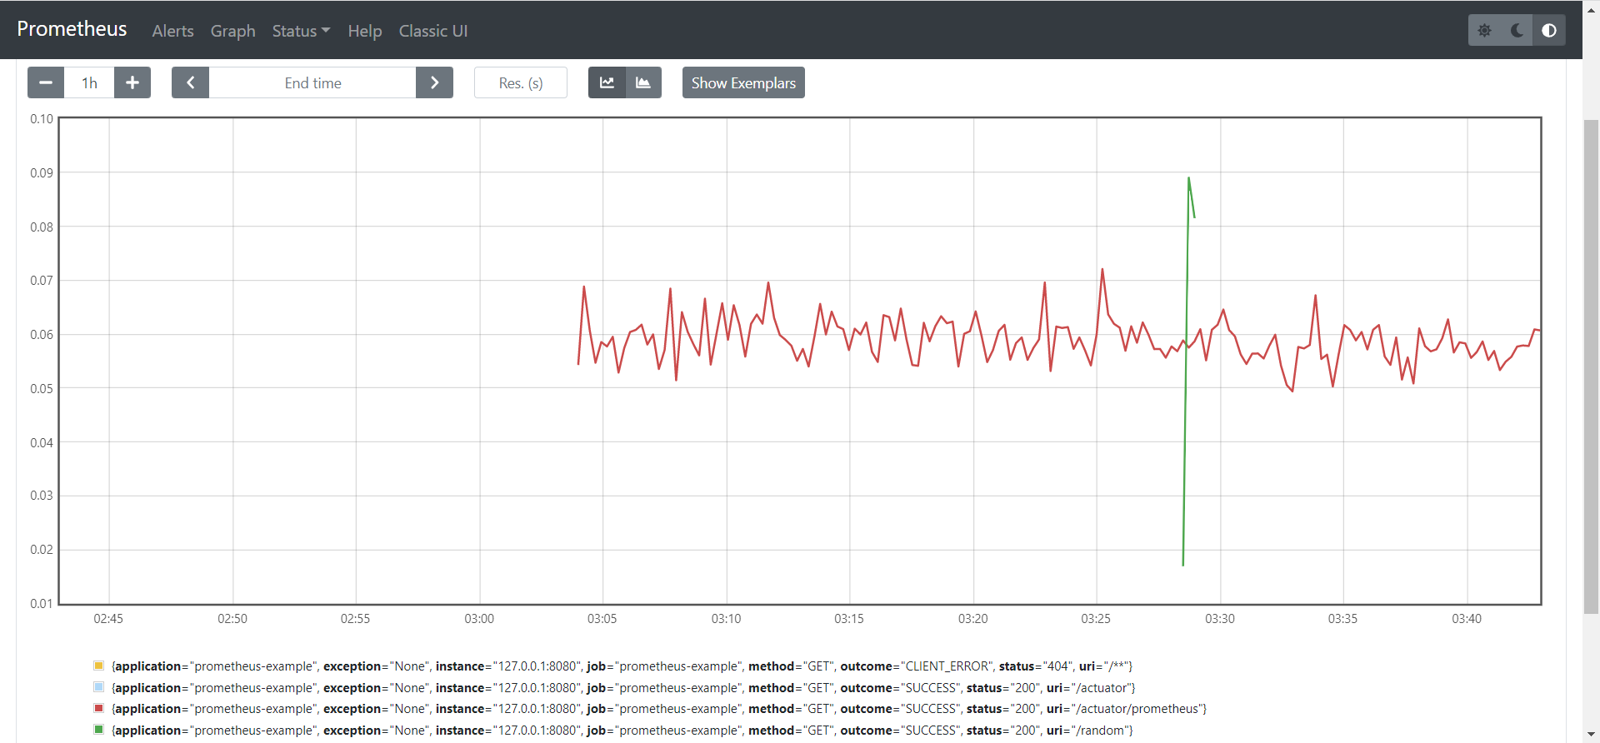The height and width of the screenshot is (743, 1600).
Task: Open the Graph page
Action: 232,31
